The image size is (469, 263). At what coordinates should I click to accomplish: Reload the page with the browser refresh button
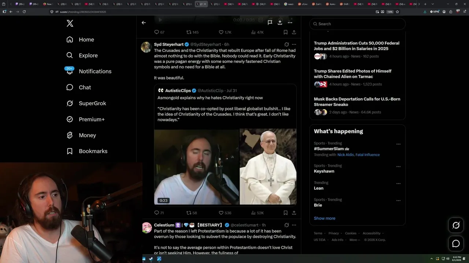point(24,12)
